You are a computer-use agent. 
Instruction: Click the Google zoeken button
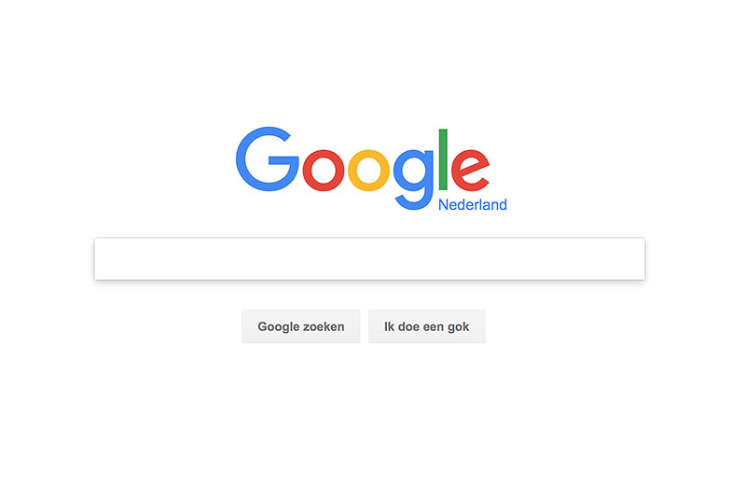click(x=301, y=326)
